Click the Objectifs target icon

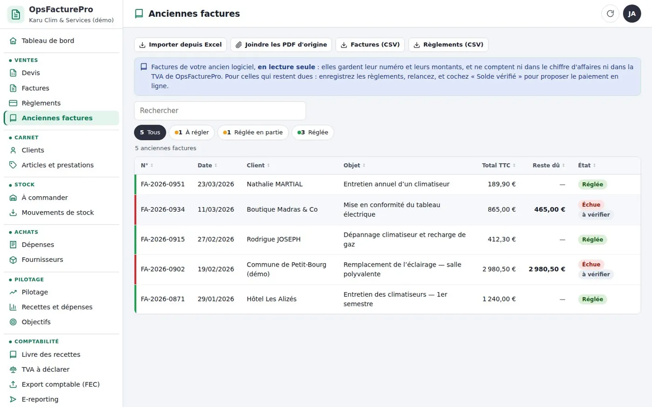tap(13, 322)
